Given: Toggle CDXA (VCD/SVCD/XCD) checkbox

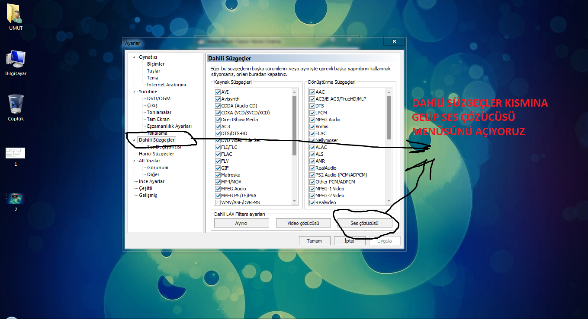Looking at the screenshot, I should click(x=218, y=113).
